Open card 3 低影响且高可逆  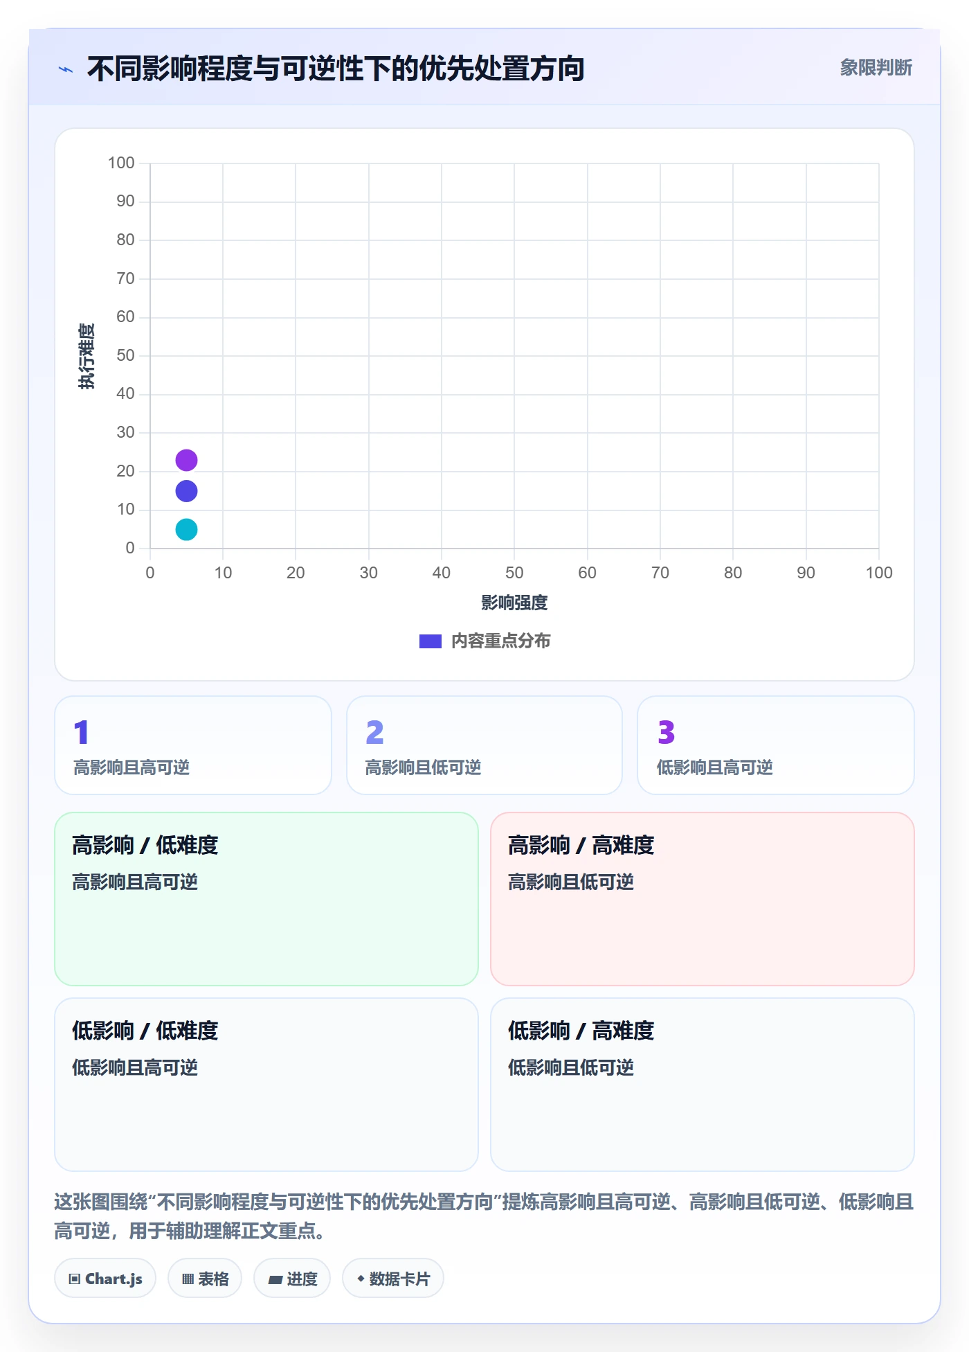pos(776,745)
